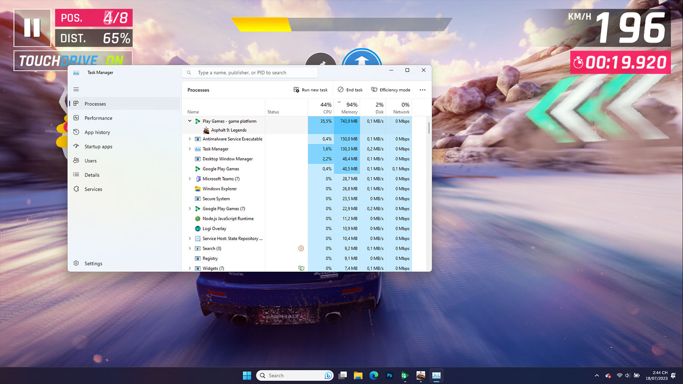This screenshot has height=384, width=683.
Task: Click 743,9 MB memory cell
Action: point(347,121)
